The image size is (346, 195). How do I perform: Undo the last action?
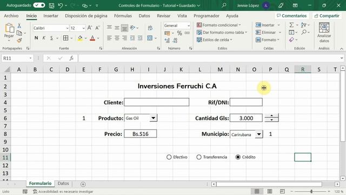(60, 5)
